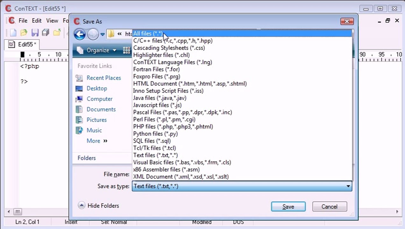The height and width of the screenshot is (229, 405).
Task: Select Visual Basic files type
Action: pyautogui.click(x=242, y=162)
